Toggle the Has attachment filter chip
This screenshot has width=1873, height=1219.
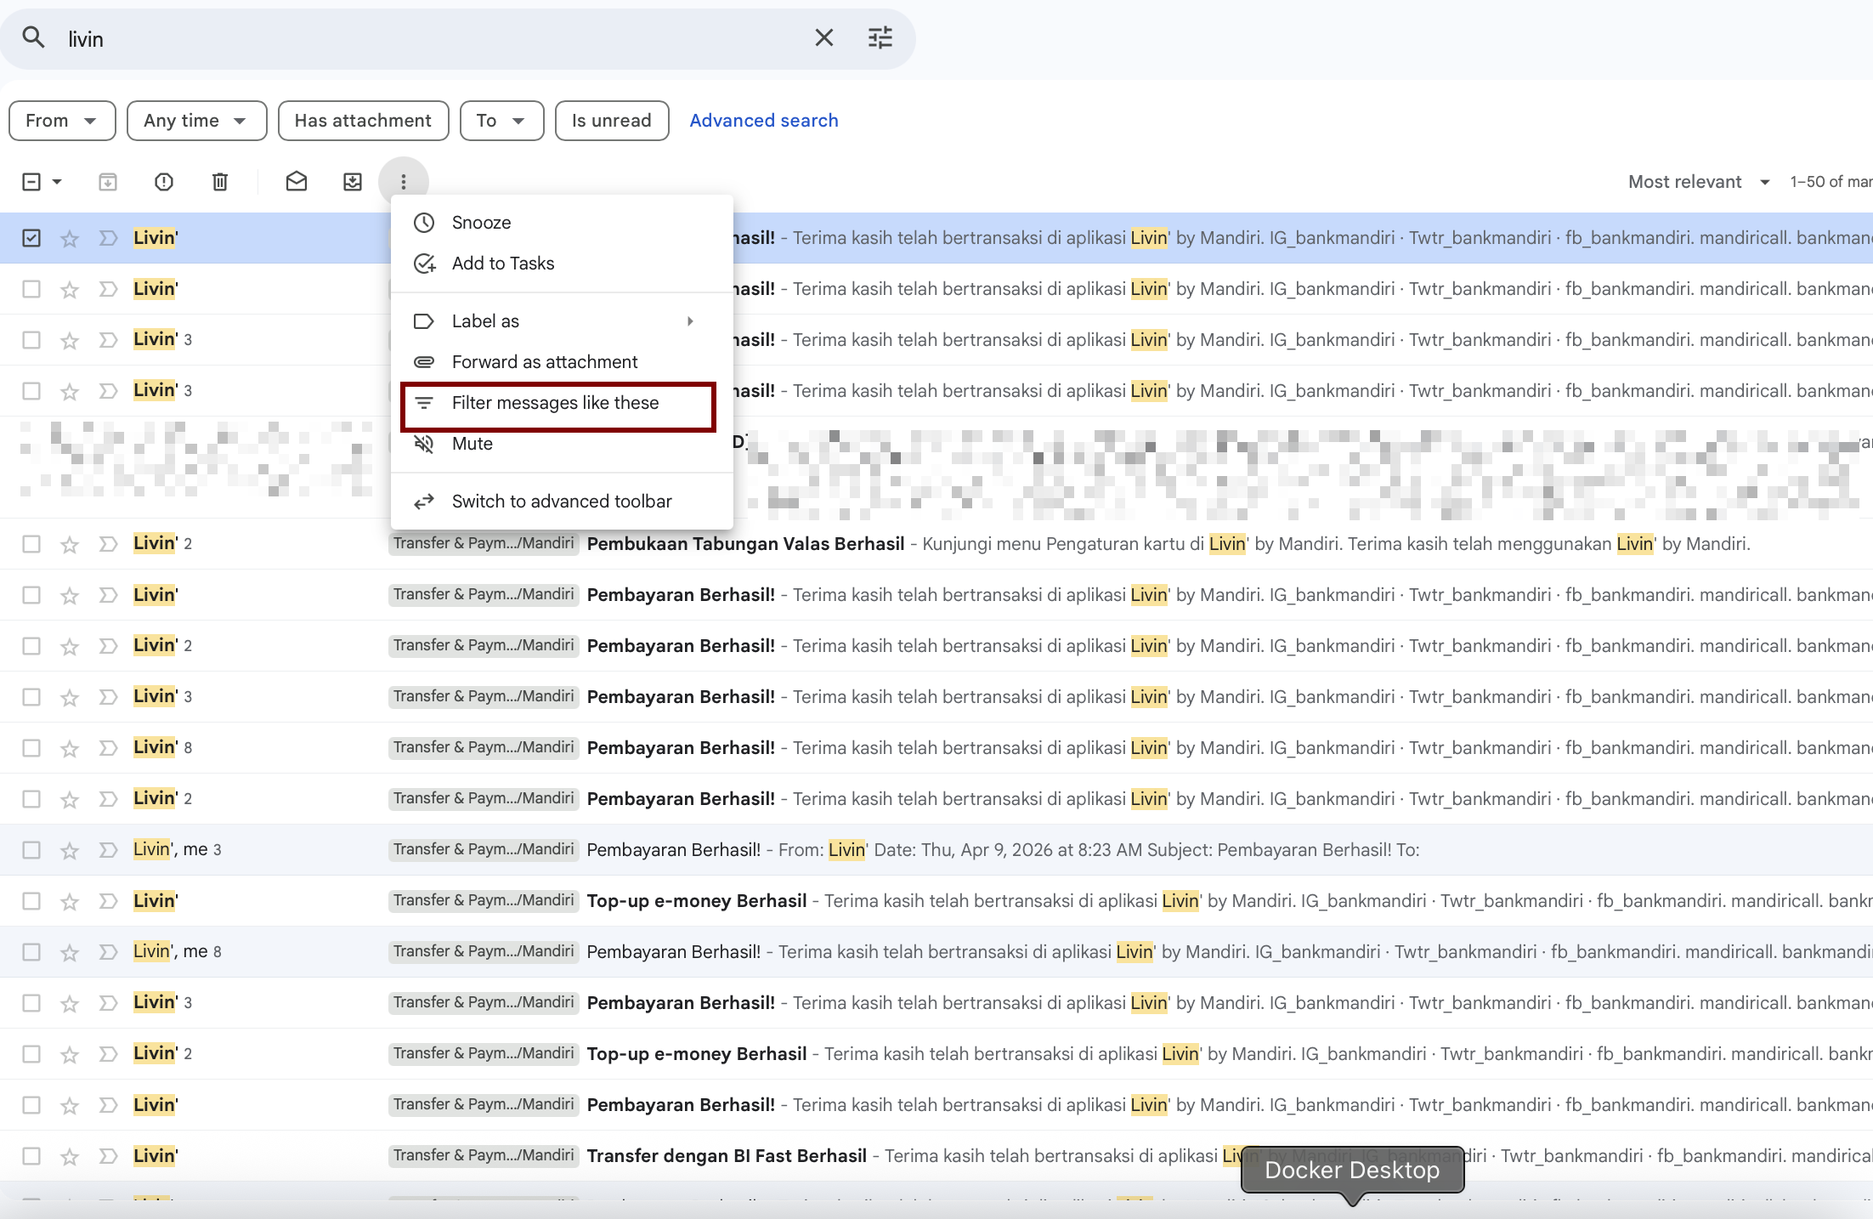pos(363,121)
